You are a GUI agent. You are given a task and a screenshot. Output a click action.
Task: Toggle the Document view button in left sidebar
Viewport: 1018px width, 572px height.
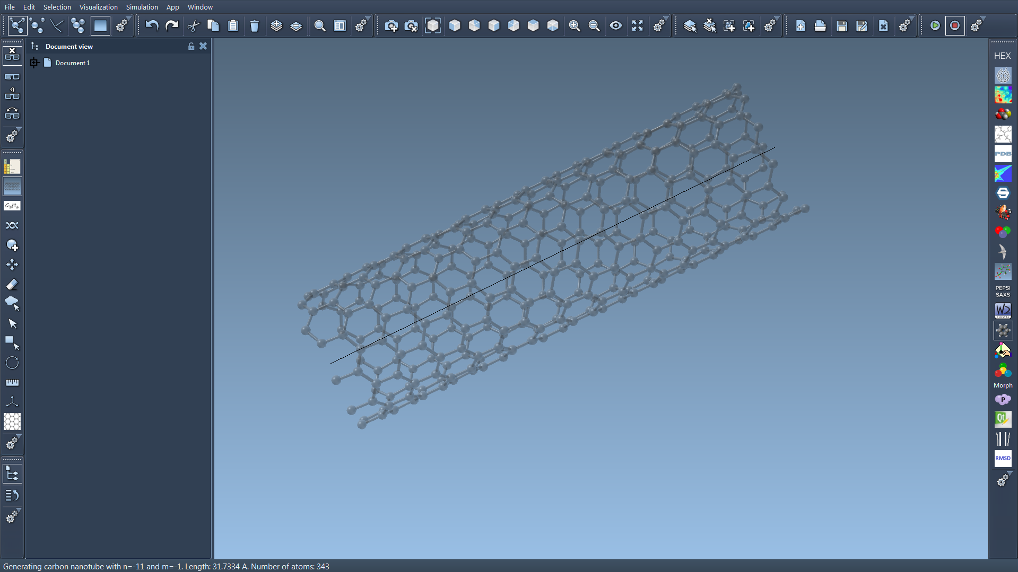(x=12, y=473)
